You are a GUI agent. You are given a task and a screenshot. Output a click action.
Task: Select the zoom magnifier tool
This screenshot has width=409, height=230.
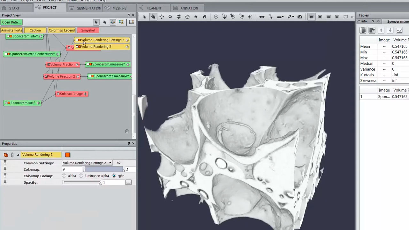click(170, 17)
